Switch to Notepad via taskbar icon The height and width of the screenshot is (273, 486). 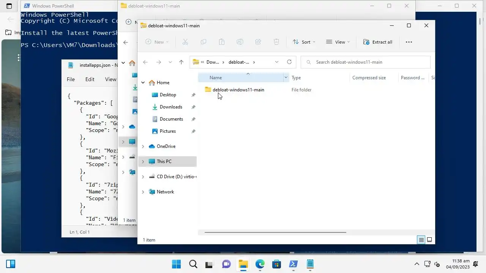coord(310,264)
